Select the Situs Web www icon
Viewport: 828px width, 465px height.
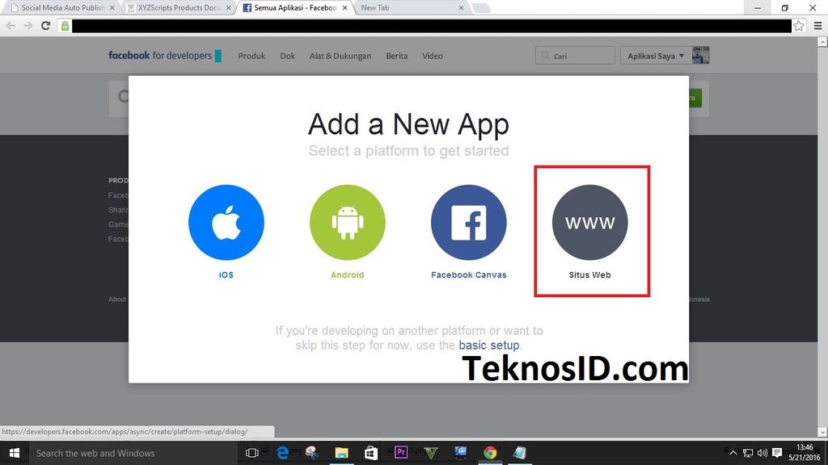(x=589, y=222)
